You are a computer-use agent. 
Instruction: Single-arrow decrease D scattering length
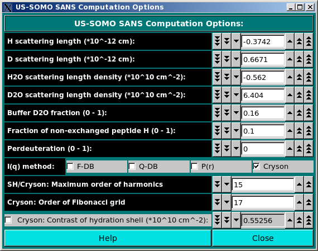(x=236, y=59)
